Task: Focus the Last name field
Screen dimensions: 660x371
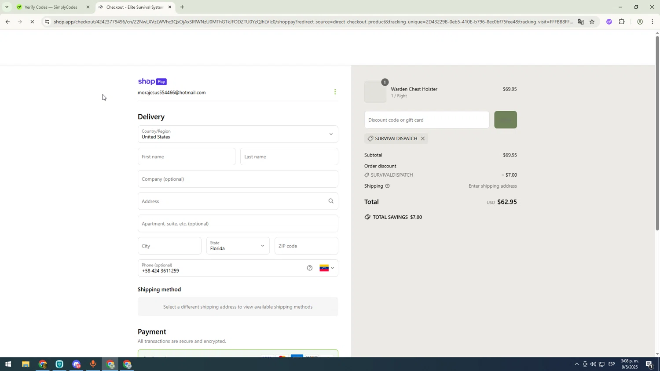Action: [x=289, y=156]
